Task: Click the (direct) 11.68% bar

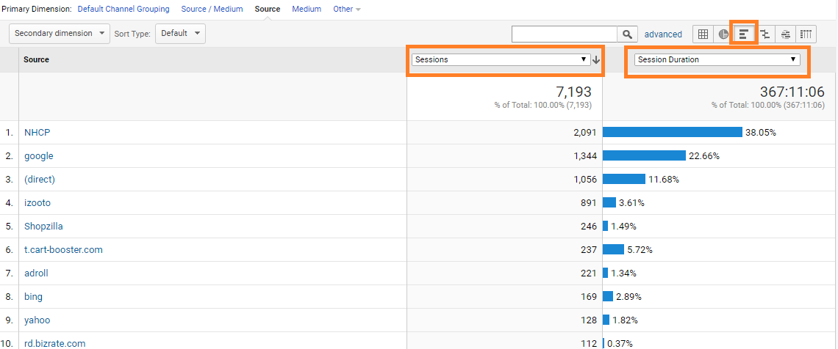Action: point(623,179)
